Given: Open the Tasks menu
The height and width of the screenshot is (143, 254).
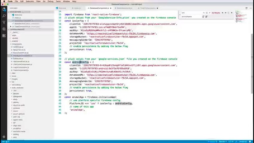Looking at the screenshot, I should (58, 1).
